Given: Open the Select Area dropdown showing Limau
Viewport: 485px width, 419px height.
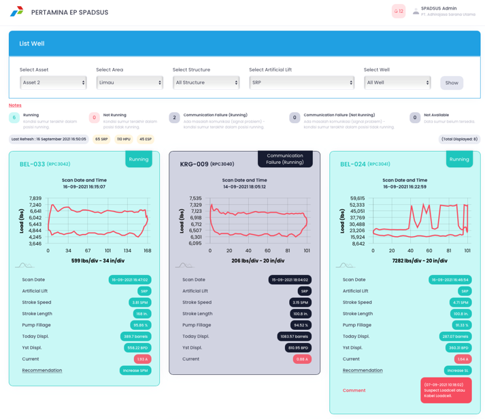Looking at the screenshot, I should (129, 82).
